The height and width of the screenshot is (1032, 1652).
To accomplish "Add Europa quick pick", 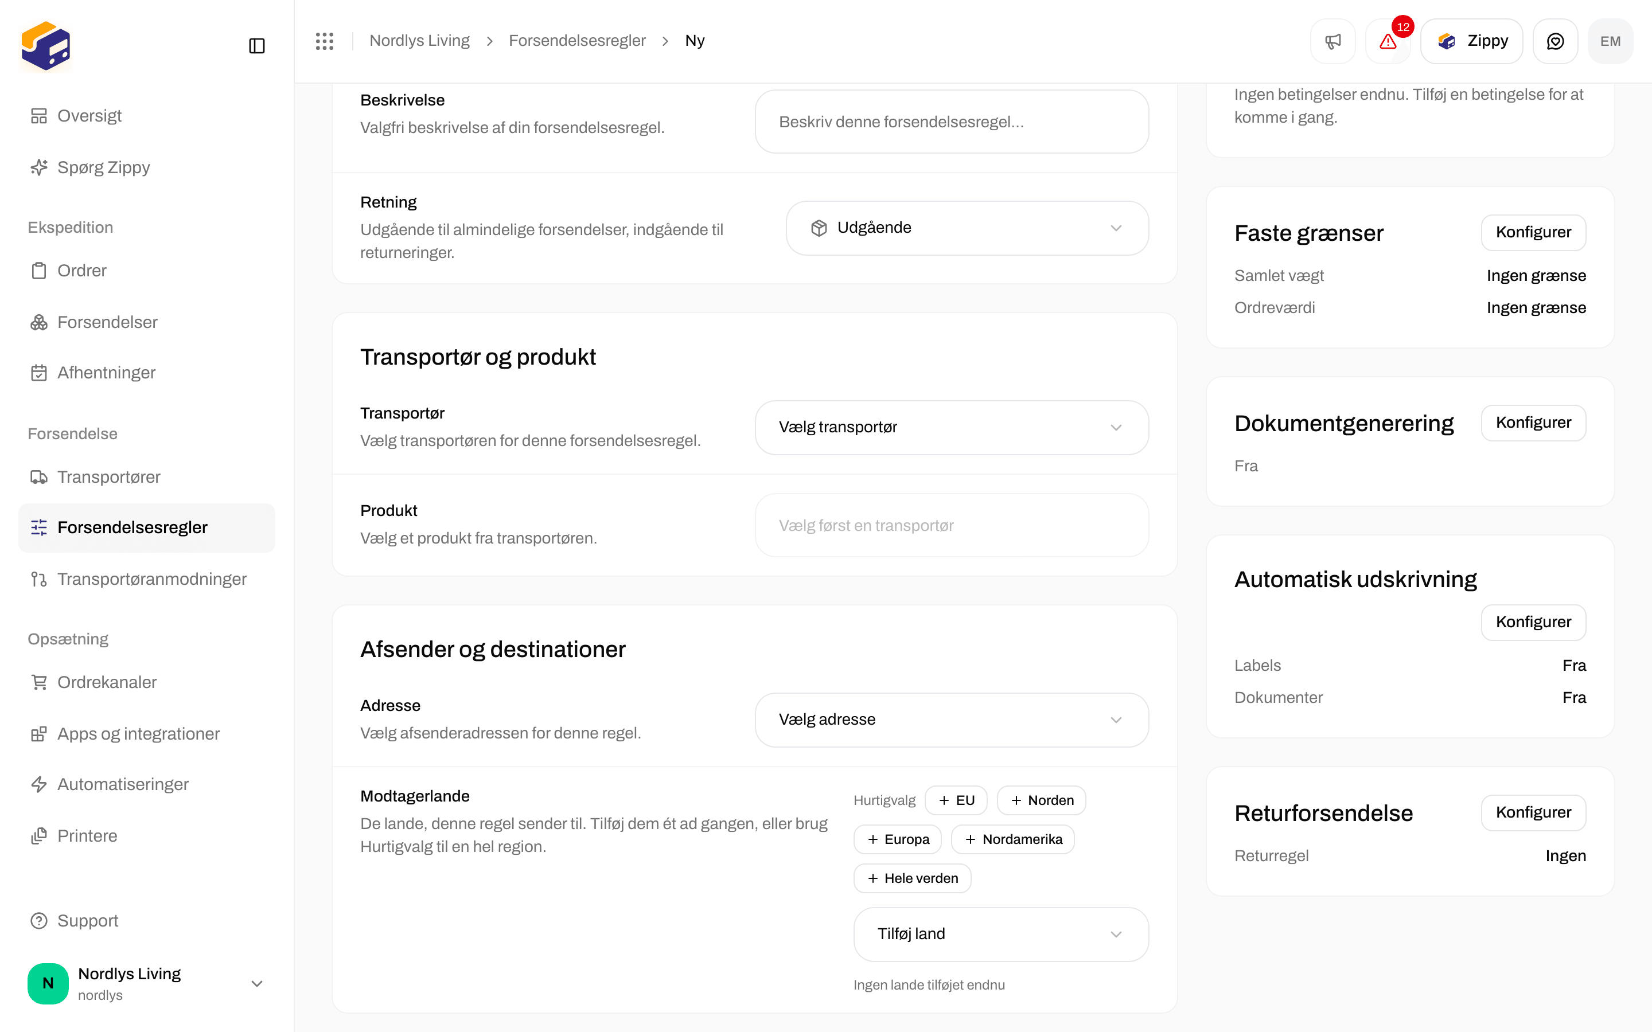I will click(897, 839).
